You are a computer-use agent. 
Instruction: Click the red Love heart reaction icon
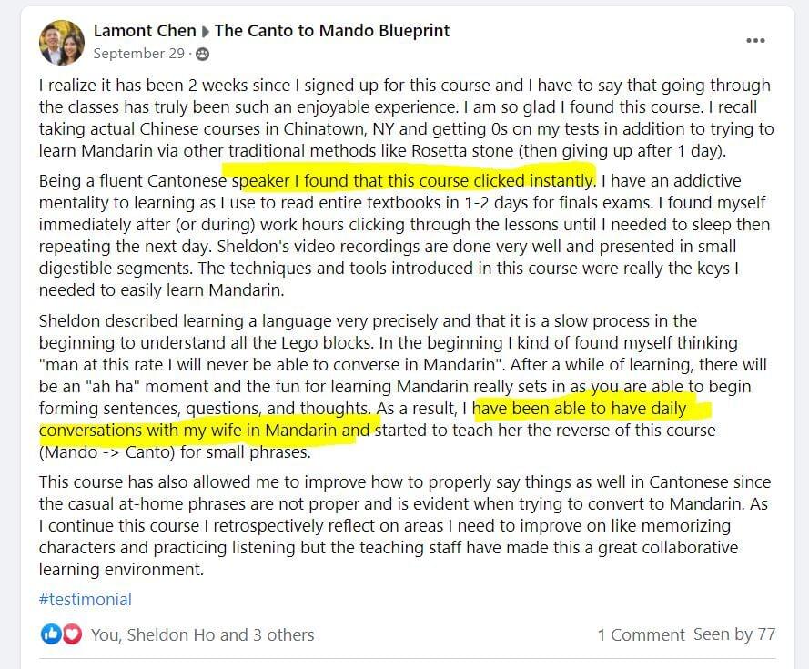pyautogui.click(x=72, y=634)
